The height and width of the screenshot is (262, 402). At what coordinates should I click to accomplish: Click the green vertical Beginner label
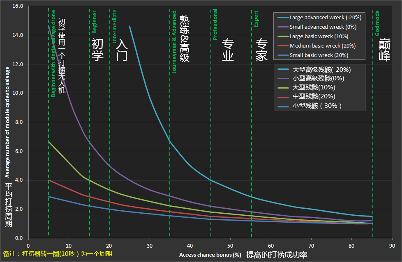point(95,22)
